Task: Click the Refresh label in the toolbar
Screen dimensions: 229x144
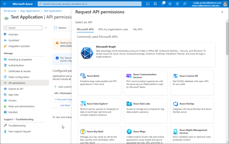Action: point(62,28)
